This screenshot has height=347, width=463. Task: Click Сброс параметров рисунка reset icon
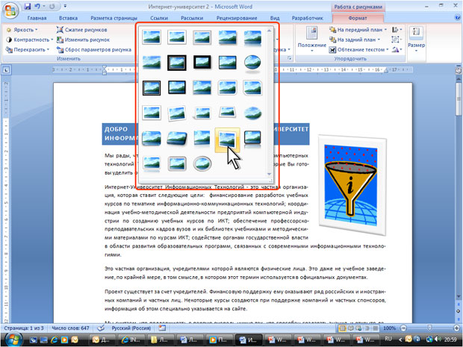coord(60,49)
